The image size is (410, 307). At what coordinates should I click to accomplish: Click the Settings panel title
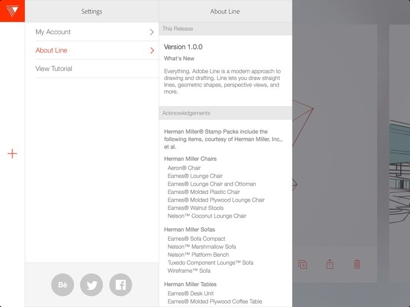pyautogui.click(x=91, y=11)
